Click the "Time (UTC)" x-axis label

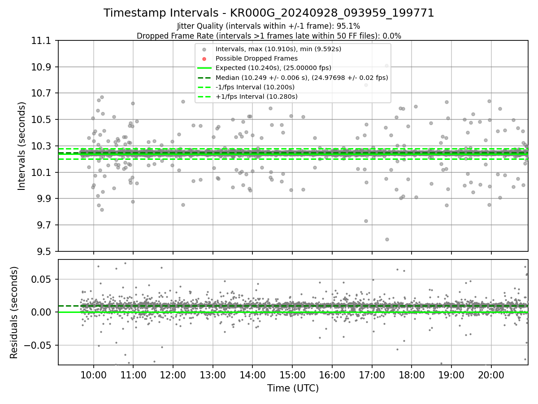tap(293, 388)
